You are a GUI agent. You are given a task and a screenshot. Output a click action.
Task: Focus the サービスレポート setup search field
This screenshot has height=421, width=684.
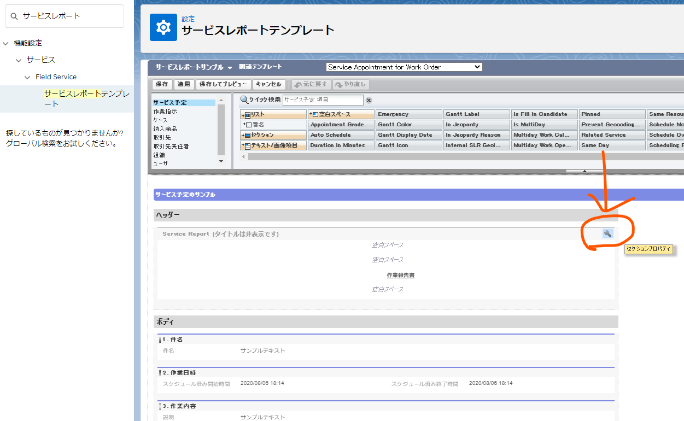[71, 16]
